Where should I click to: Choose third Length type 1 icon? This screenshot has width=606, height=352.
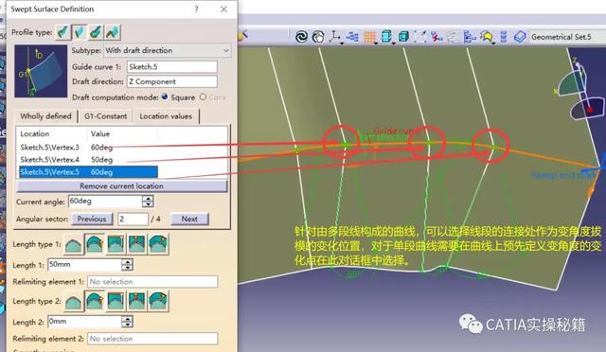coord(116,244)
